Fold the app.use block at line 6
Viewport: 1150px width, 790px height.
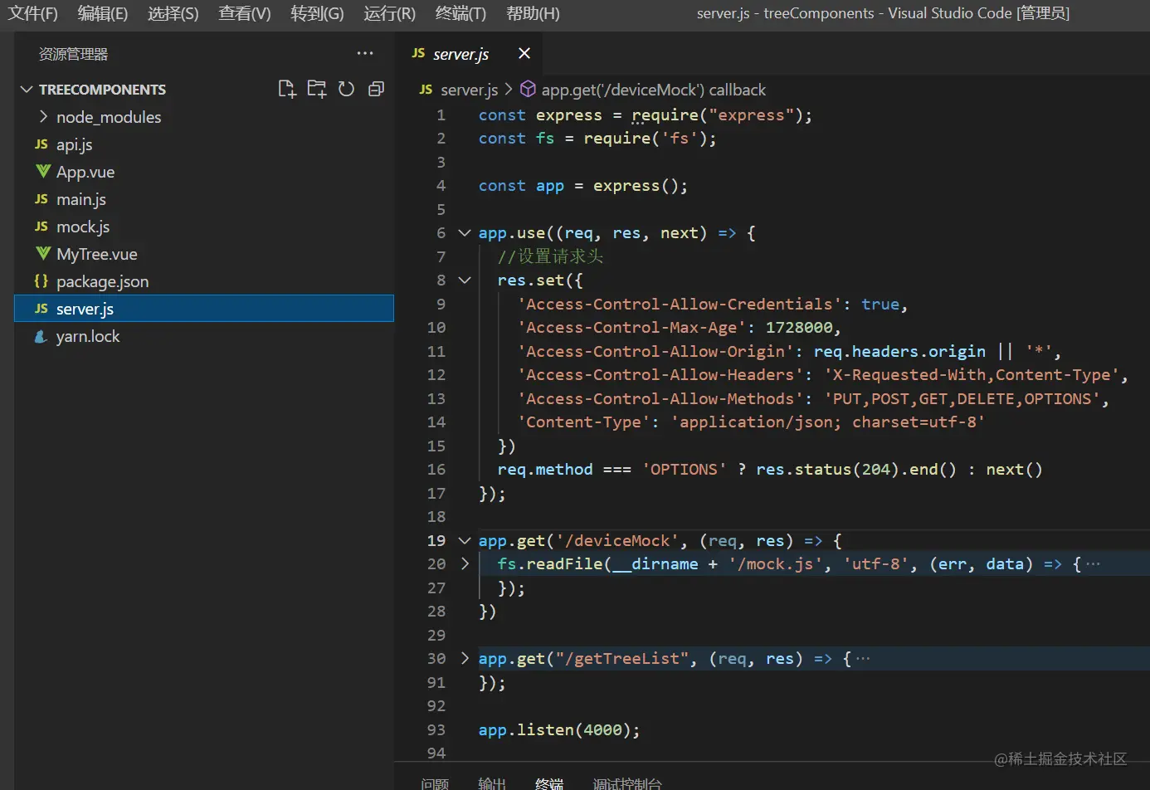coord(465,233)
